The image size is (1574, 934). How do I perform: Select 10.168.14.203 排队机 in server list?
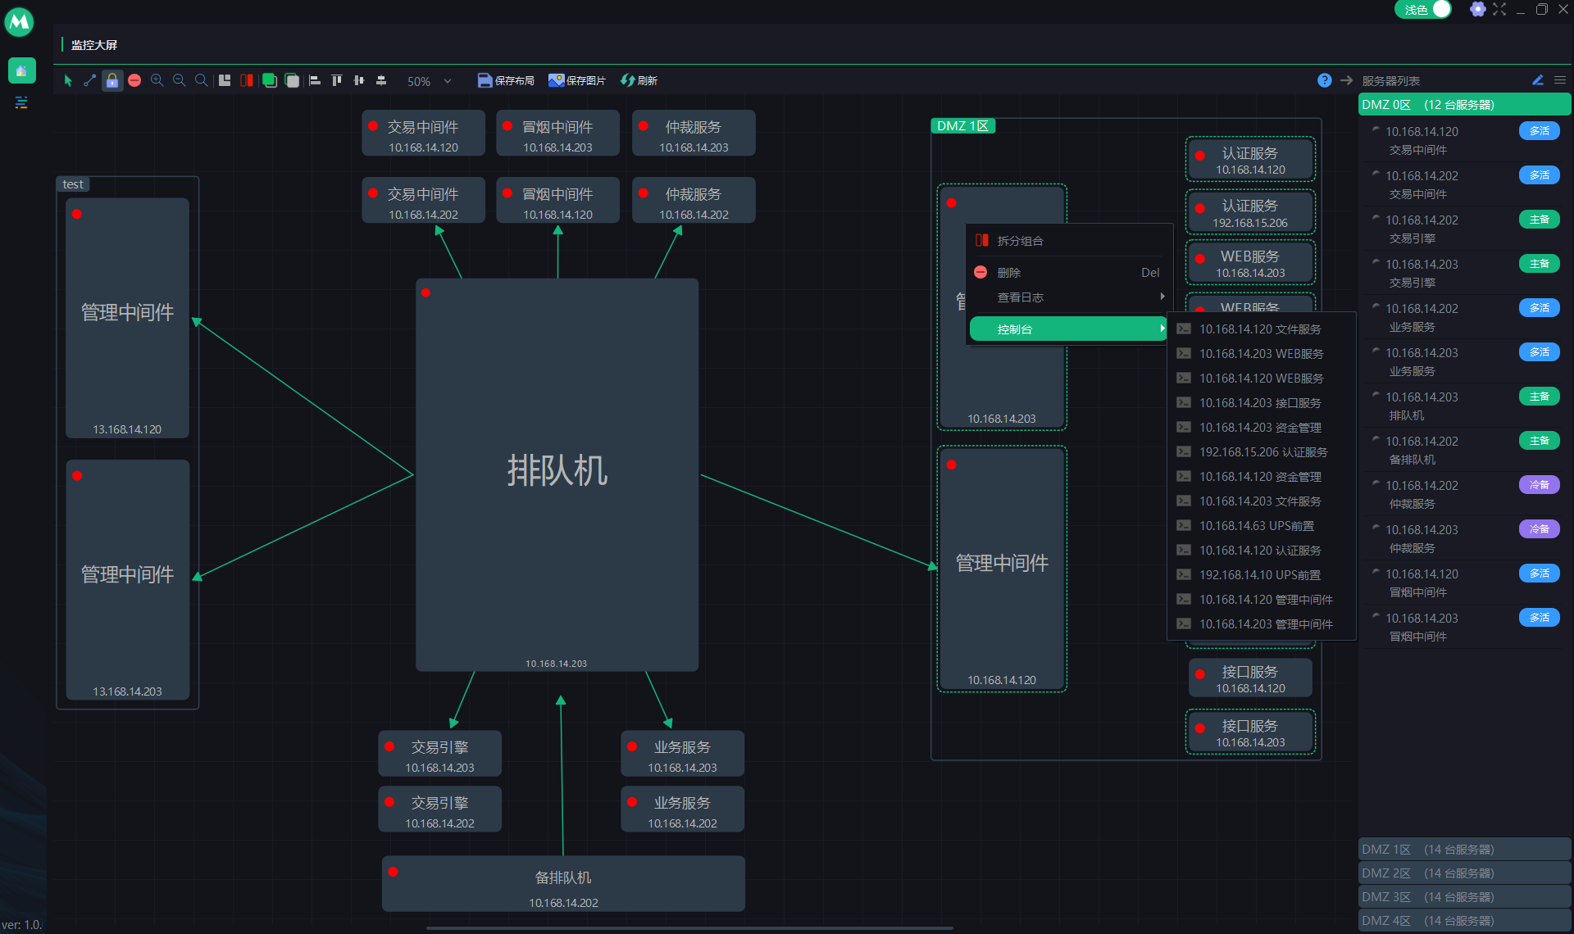(1464, 406)
